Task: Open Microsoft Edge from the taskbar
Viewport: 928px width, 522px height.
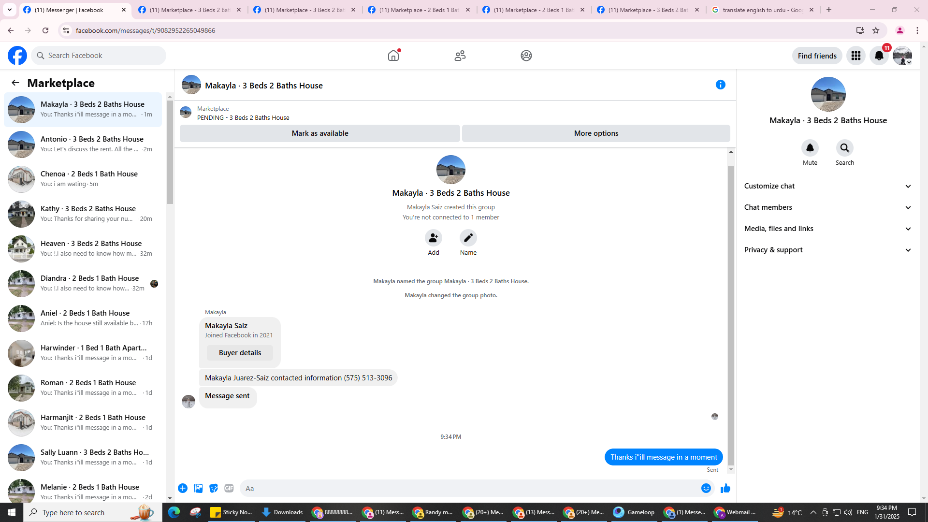Action: pyautogui.click(x=174, y=512)
